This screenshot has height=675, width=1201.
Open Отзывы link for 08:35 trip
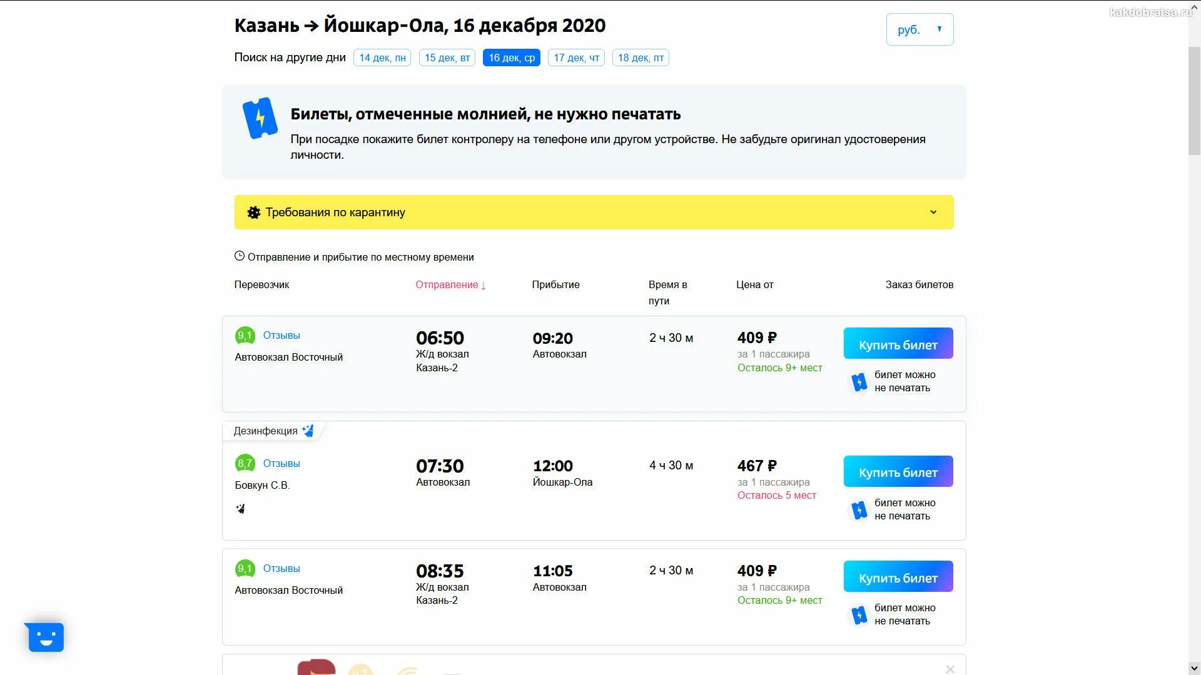[x=281, y=569]
